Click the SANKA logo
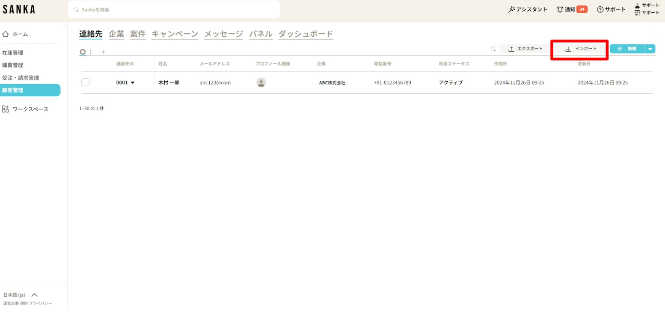Viewport: 665px width, 313px height. point(19,9)
